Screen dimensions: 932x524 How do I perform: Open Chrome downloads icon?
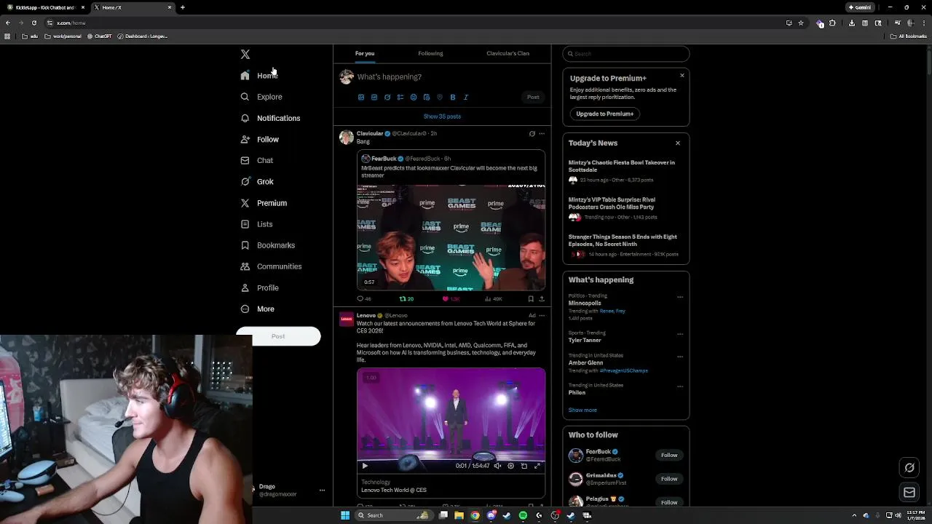pyautogui.click(x=852, y=23)
